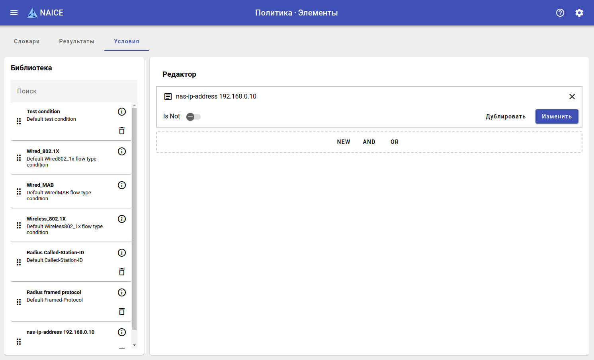
Task: Close the editor condition with X
Action: click(x=572, y=97)
